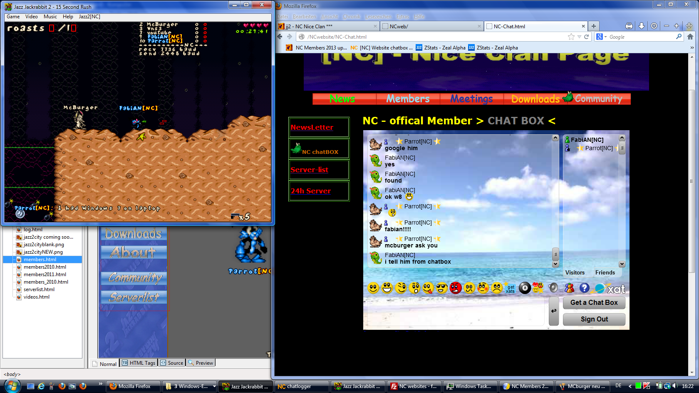
Task: Insert the big grin emoticon
Action: [387, 288]
